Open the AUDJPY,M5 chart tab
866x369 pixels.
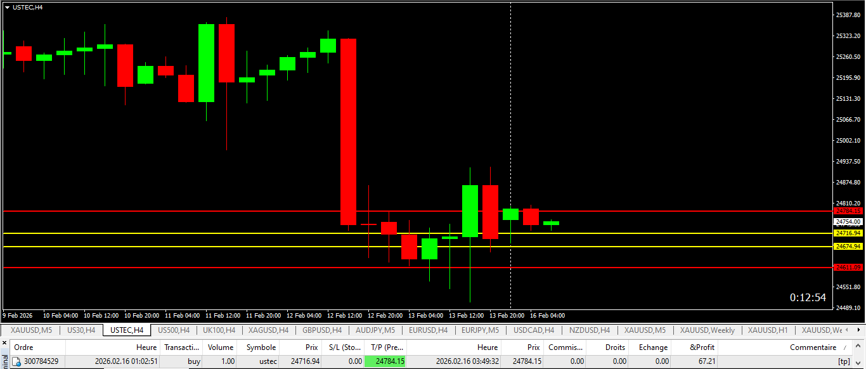coord(375,330)
